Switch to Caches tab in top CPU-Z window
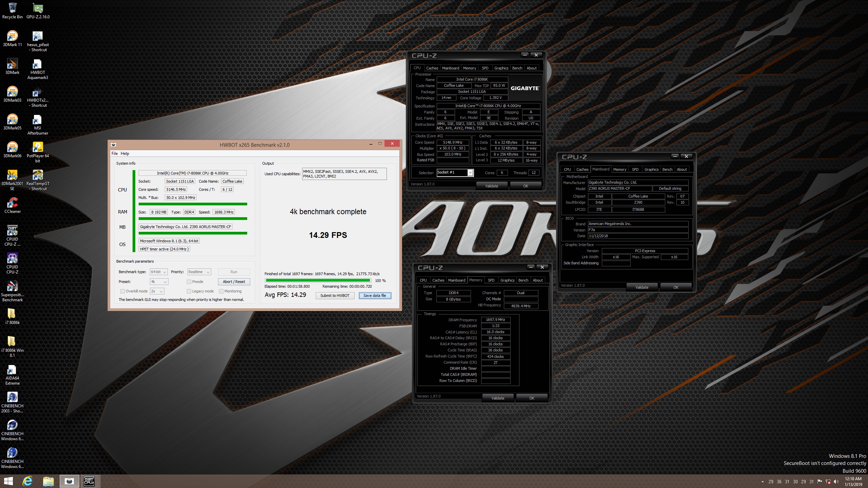868x488 pixels. coord(432,68)
